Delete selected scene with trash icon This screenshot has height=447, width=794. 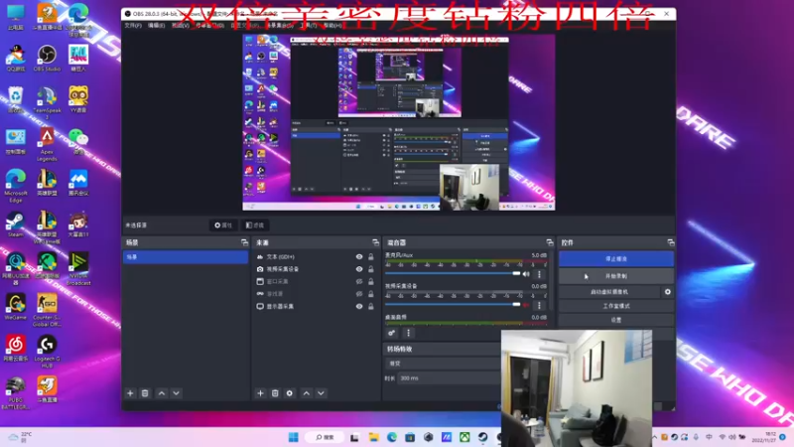click(x=145, y=393)
